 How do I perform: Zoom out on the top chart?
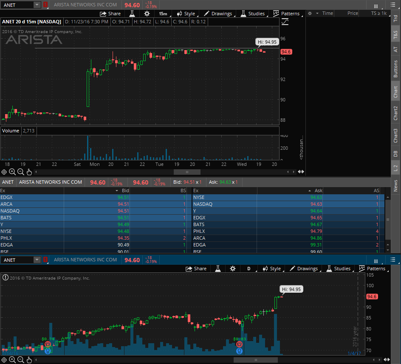tap(21, 172)
